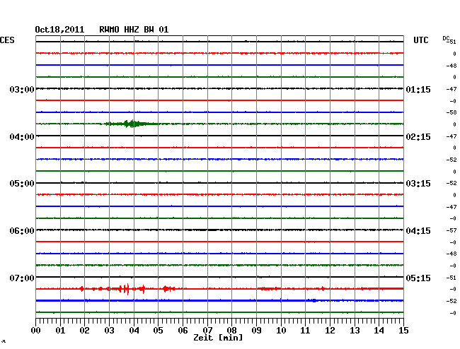The image size is (460, 349).
Task: Click the Zeit [min] axis title
Action: [218, 338]
